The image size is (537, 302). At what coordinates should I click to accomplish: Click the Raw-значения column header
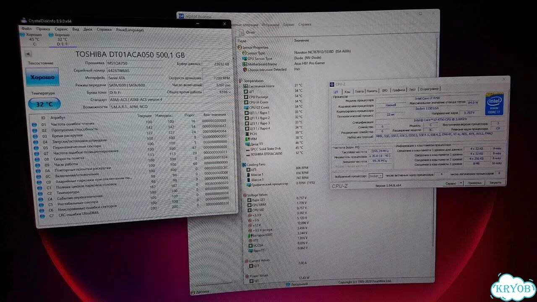(x=214, y=115)
